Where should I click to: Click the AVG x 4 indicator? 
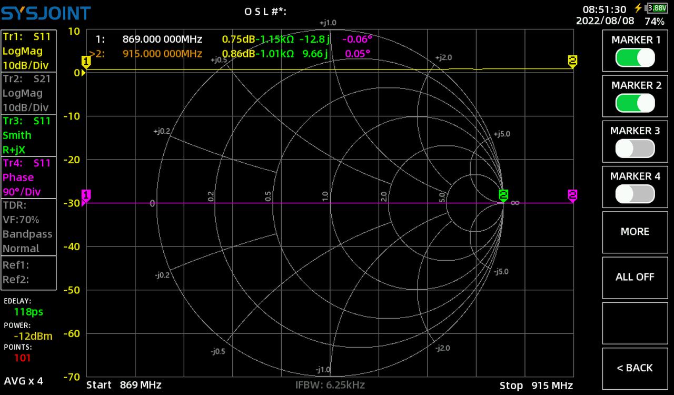tap(24, 381)
